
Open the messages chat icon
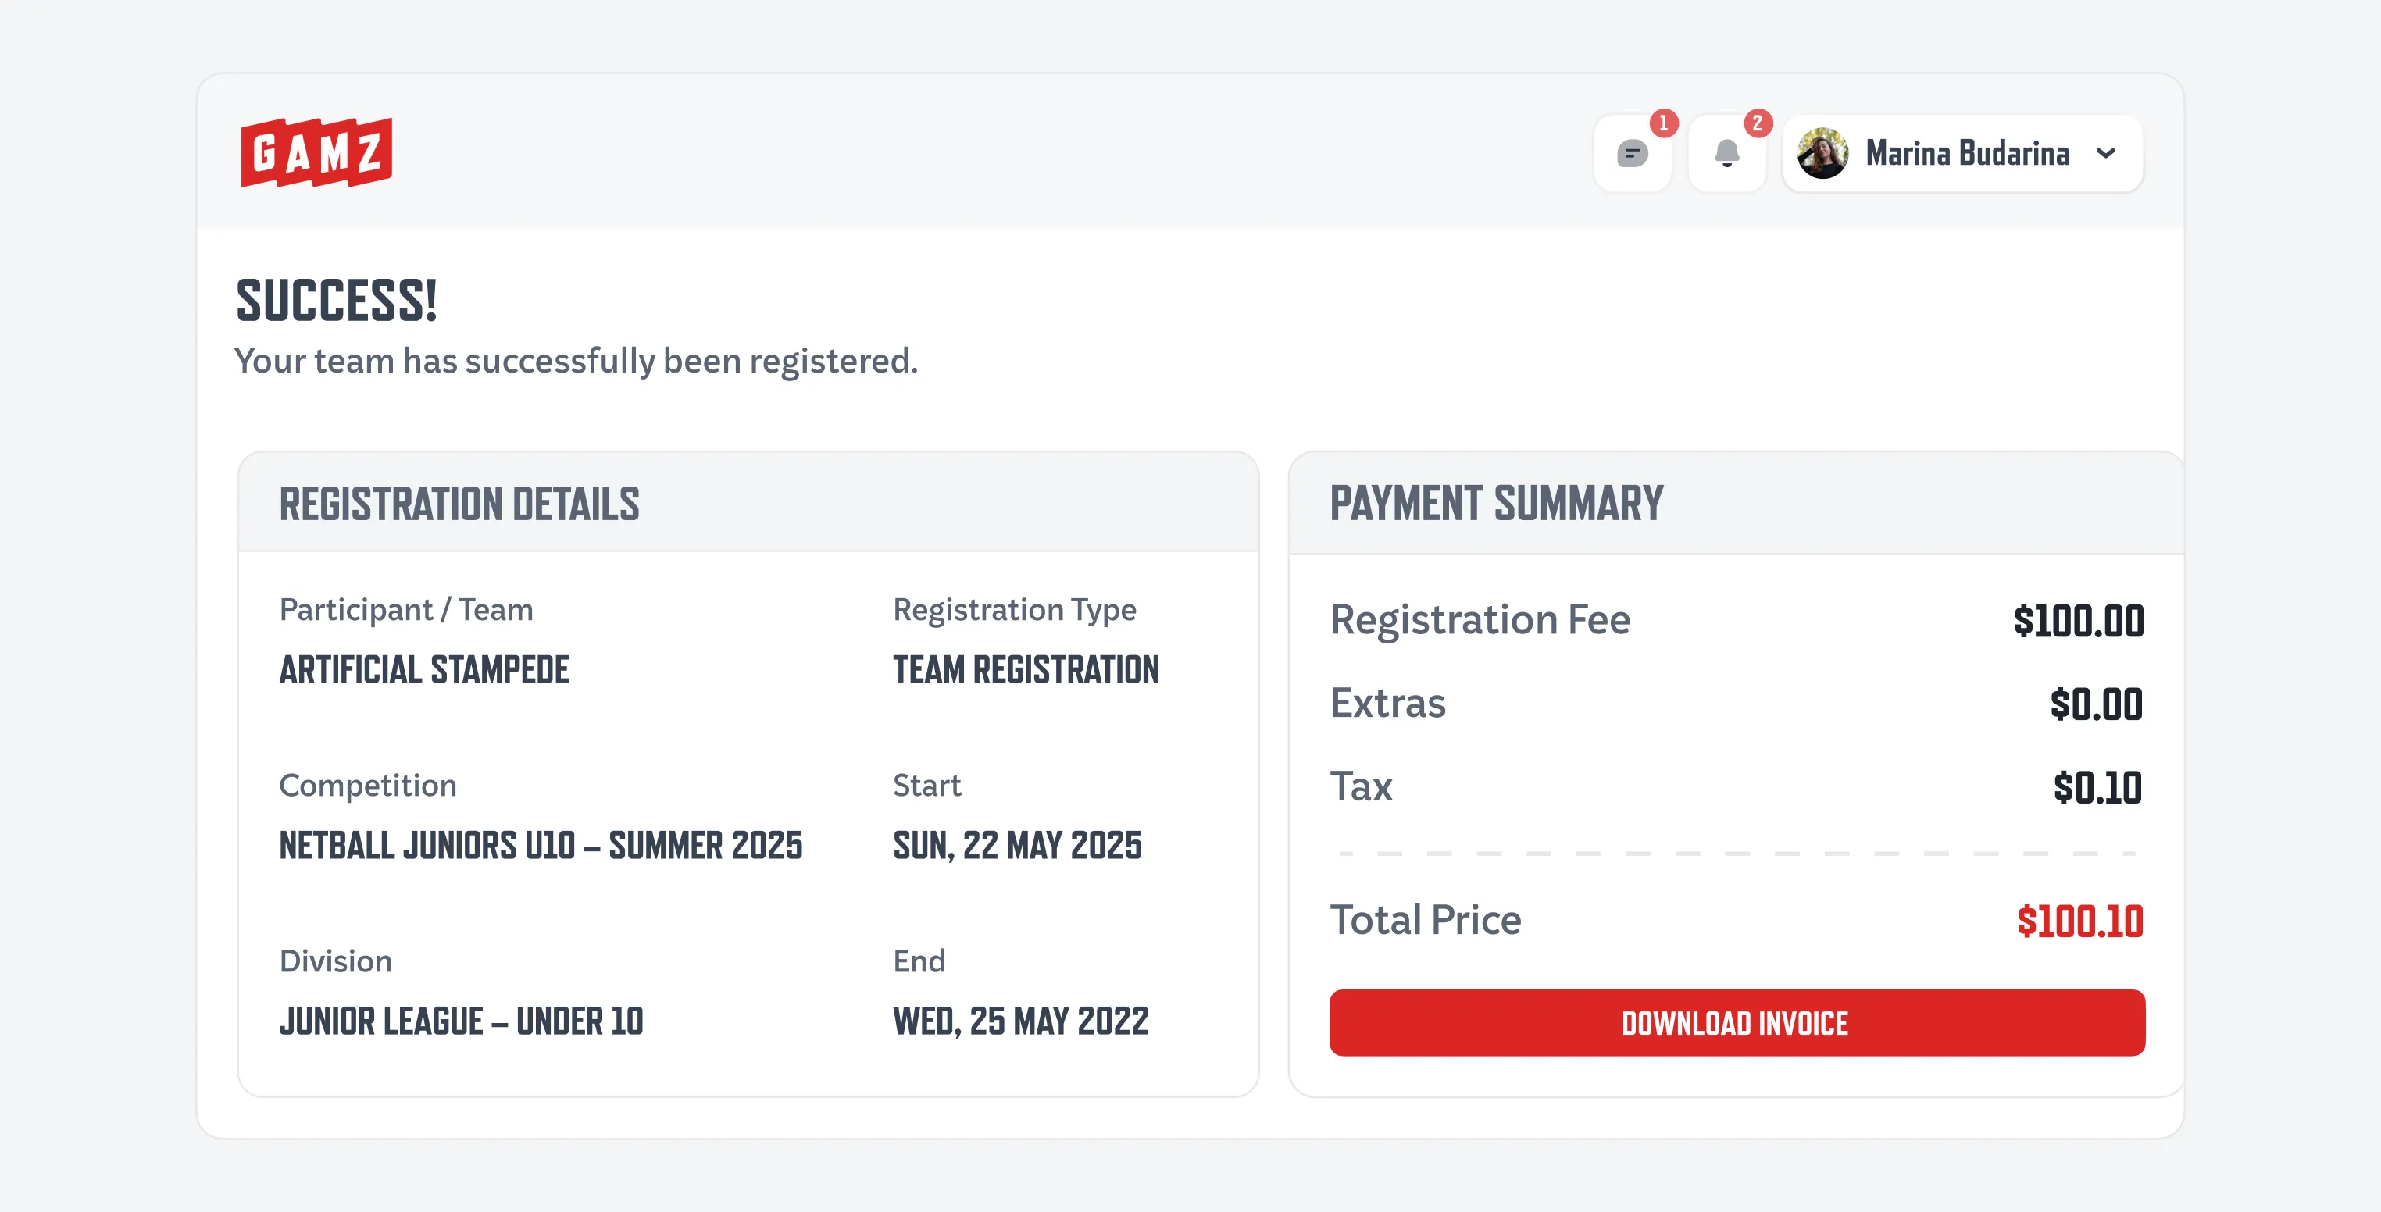1633,153
